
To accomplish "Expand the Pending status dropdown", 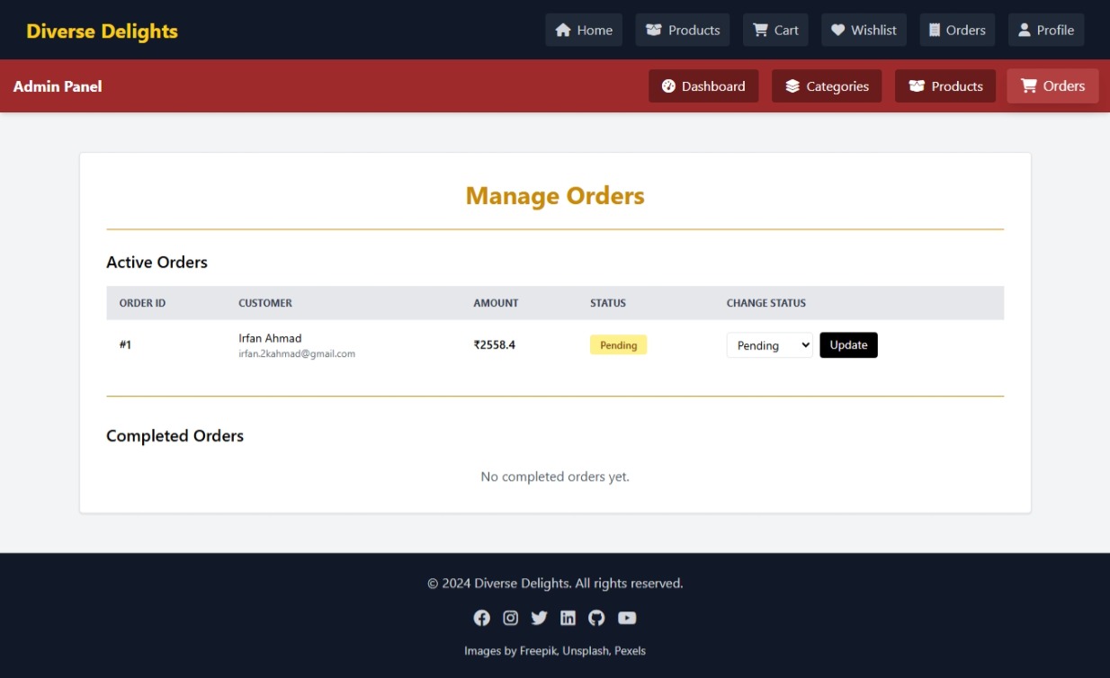I will (769, 345).
